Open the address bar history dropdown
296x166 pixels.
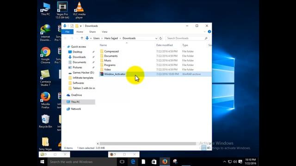point(156,38)
